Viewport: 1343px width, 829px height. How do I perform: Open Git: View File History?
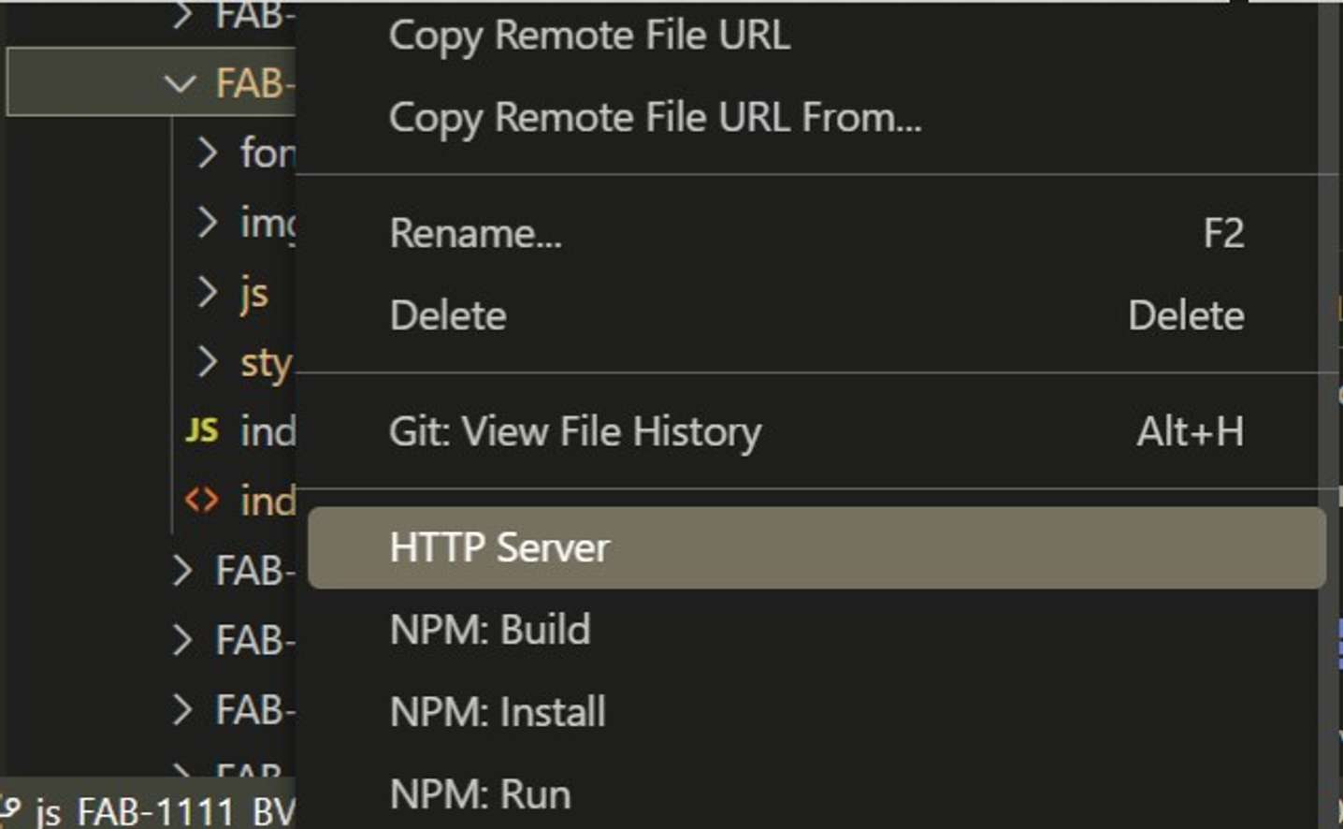(575, 431)
